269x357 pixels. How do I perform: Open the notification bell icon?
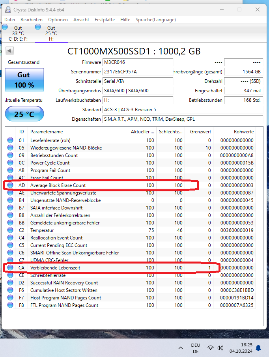[x=258, y=348]
